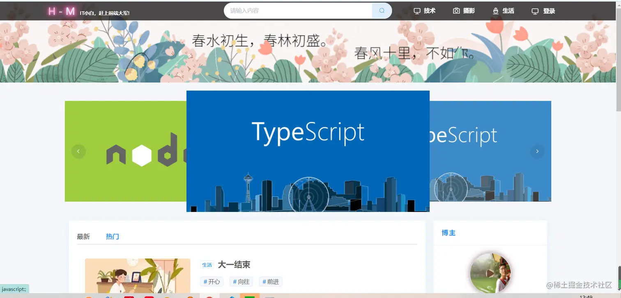The width and height of the screenshot is (621, 298).
Task: Click the coffee cup icon beside 生活
Action: (x=496, y=11)
